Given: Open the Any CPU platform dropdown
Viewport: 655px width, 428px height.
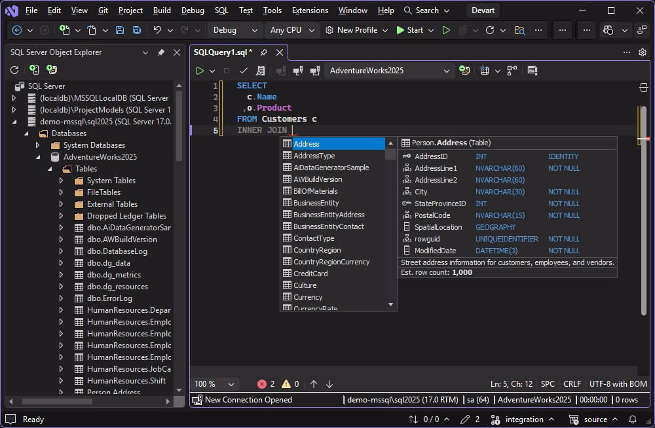Looking at the screenshot, I should [x=292, y=30].
